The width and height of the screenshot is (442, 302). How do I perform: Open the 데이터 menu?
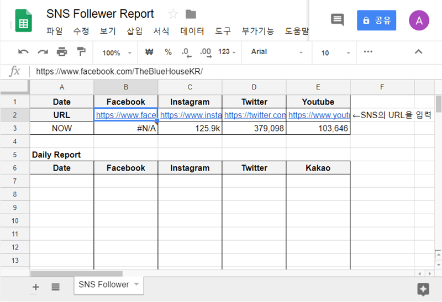[x=192, y=31]
